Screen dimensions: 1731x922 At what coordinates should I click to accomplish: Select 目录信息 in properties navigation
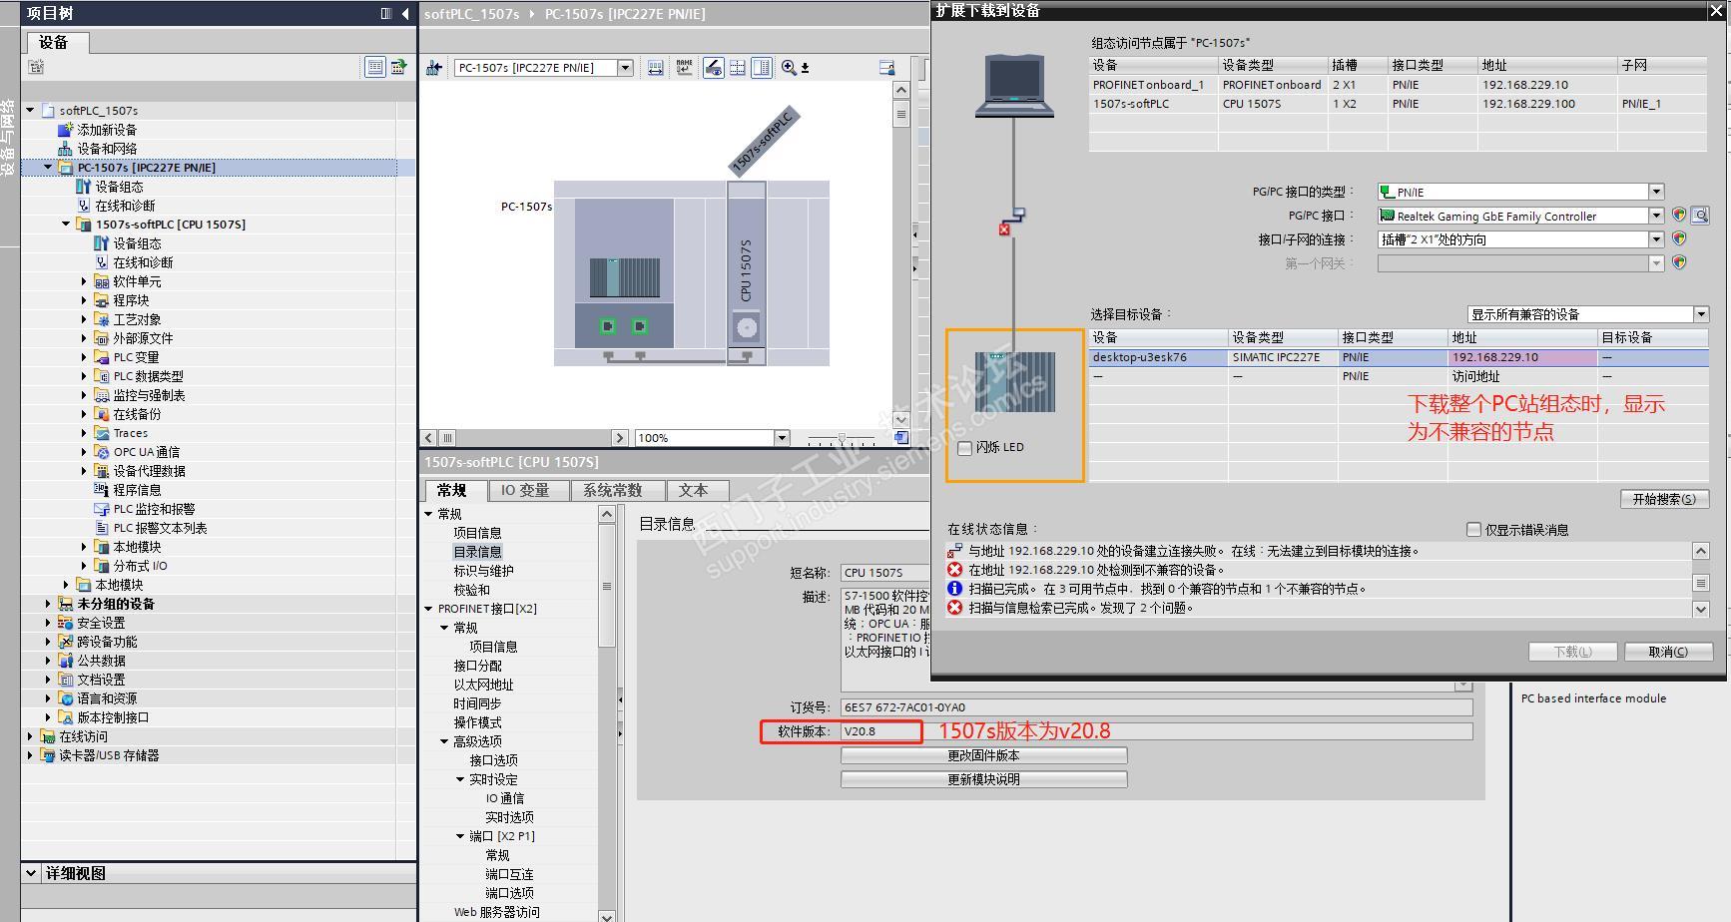point(477,552)
